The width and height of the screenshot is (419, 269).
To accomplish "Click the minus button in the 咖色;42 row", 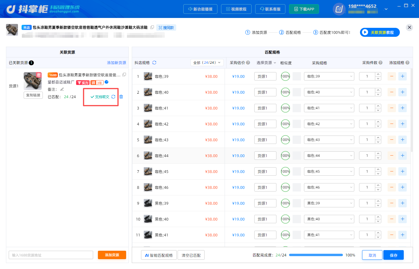I will 392,124.
